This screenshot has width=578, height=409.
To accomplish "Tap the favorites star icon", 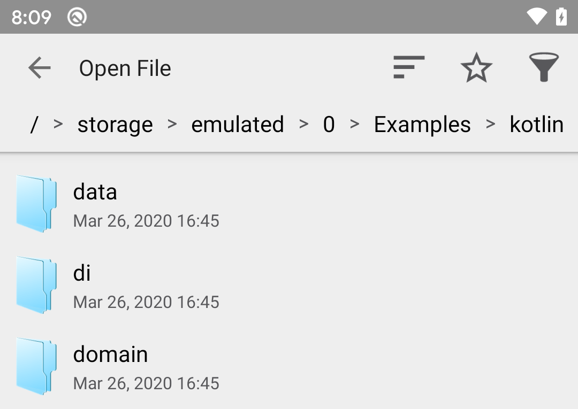I will coord(476,68).
